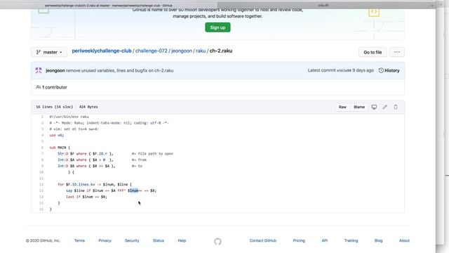Screen dimensions: 449x253
Task: Click jeongoon avatar icon in commit bar
Action: point(39,70)
